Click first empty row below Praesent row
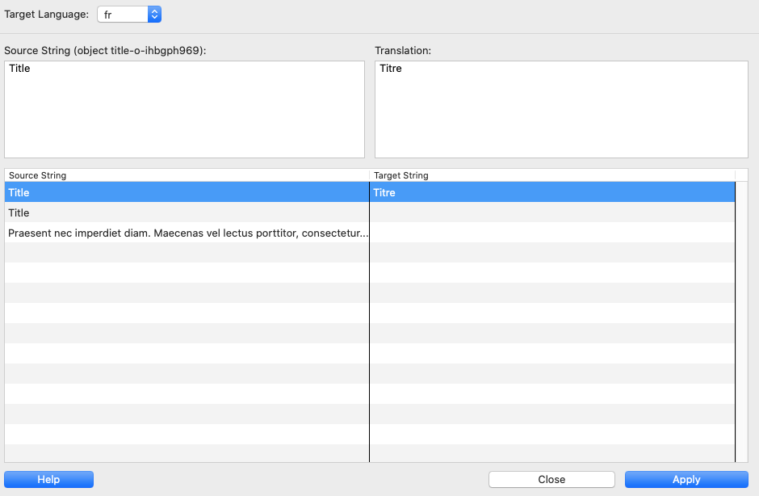 [186, 253]
